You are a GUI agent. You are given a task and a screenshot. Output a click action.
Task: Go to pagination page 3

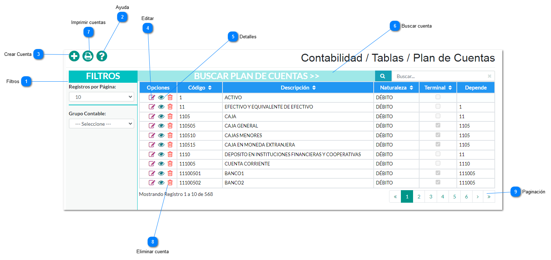pos(431,197)
